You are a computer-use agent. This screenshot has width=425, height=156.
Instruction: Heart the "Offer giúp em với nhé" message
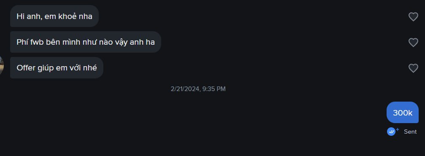click(413, 68)
